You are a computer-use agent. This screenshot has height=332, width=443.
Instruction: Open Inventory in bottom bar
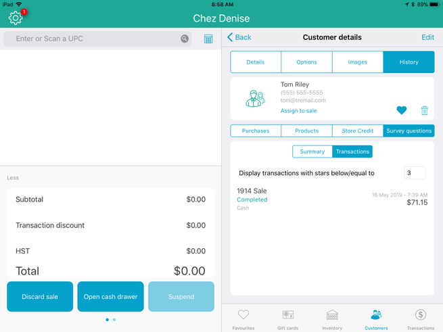[x=332, y=319]
